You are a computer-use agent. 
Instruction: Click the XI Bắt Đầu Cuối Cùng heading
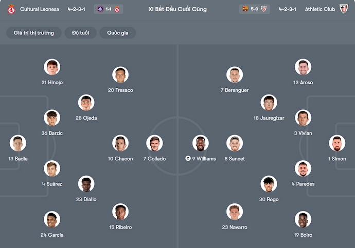point(177,9)
